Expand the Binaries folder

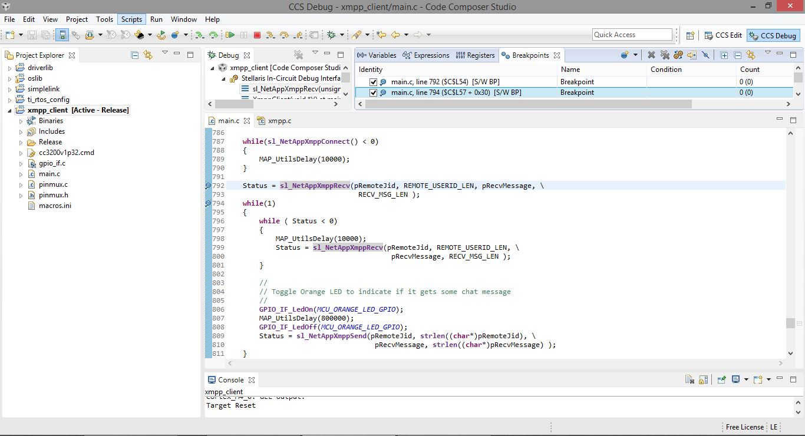[21, 121]
